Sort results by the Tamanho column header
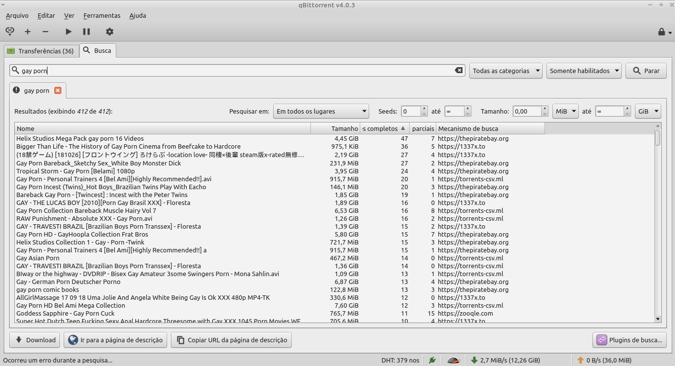Screen dimensions: 675x366 (x=344, y=128)
